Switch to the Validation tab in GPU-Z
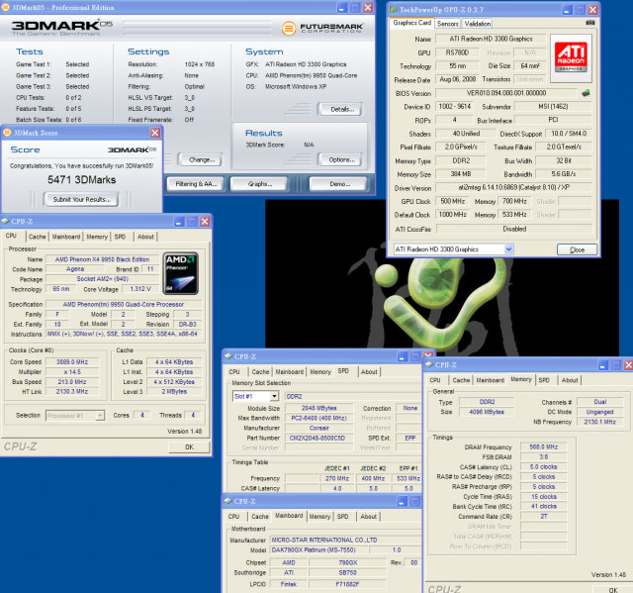Image resolution: width=633 pixels, height=593 pixels. [477, 24]
